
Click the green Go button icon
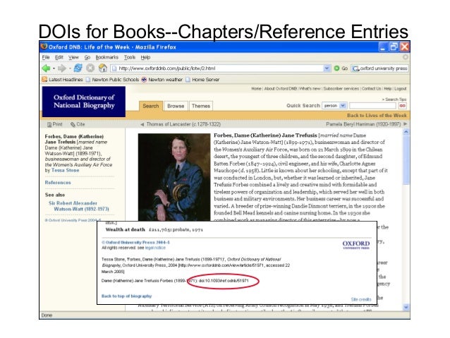(336, 68)
